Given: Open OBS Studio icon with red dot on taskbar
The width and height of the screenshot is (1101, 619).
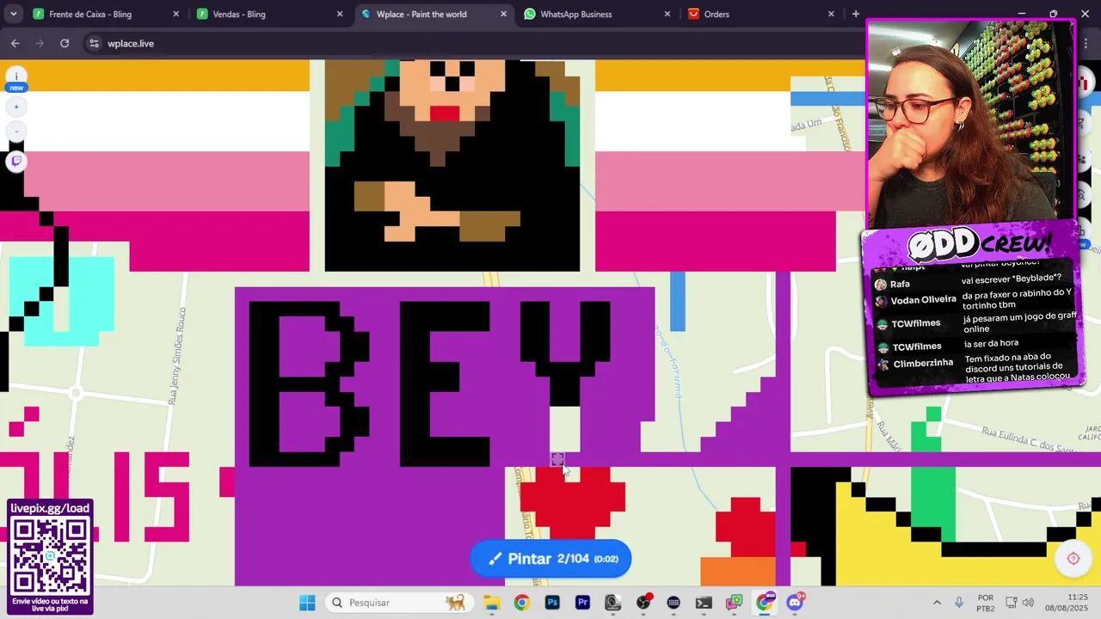Looking at the screenshot, I should coord(643,603).
